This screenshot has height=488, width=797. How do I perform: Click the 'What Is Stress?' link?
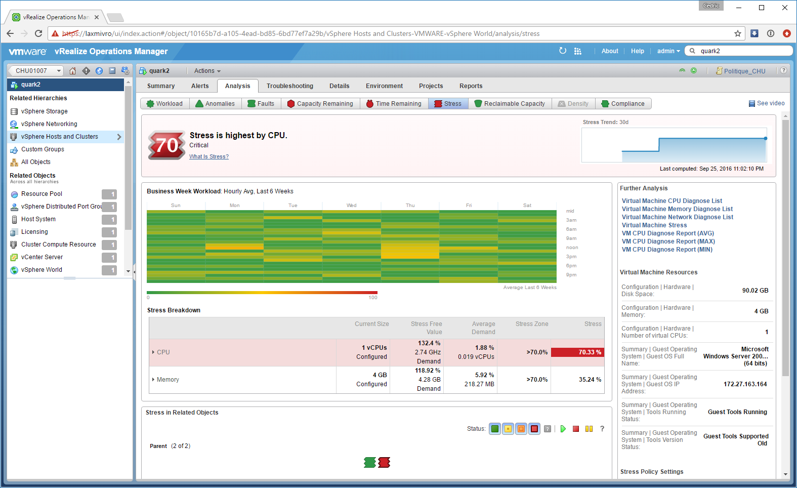209,157
